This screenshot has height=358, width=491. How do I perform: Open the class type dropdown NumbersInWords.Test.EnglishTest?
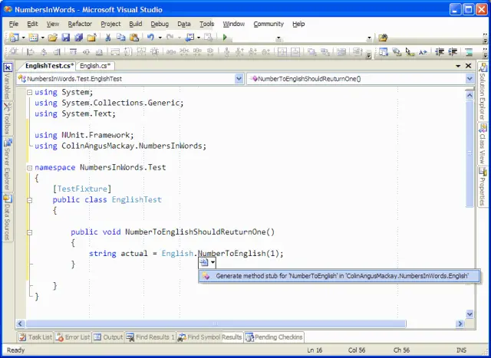239,79
